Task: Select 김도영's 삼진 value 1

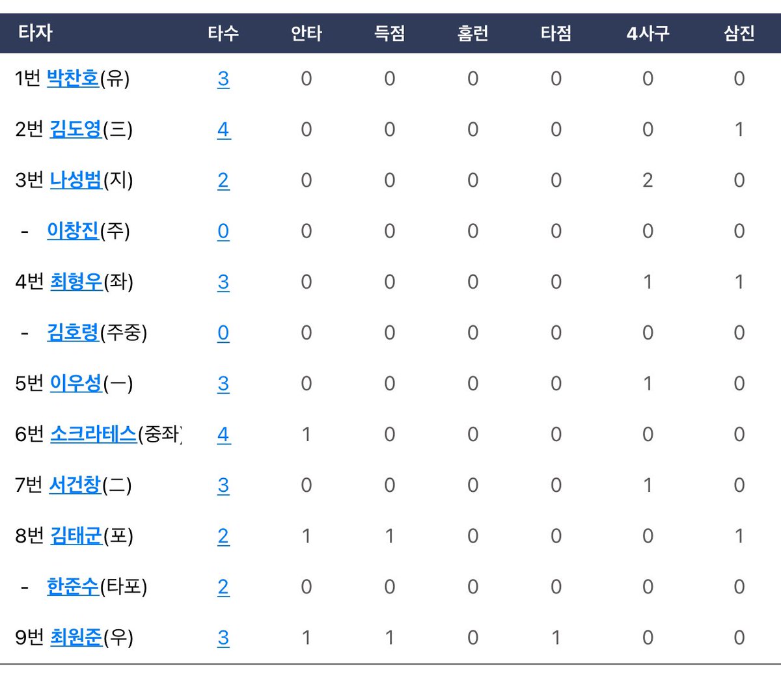Action: (739, 129)
